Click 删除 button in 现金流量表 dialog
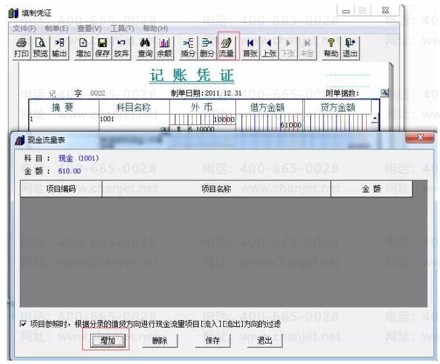This screenshot has height=364, width=440. pos(159,340)
